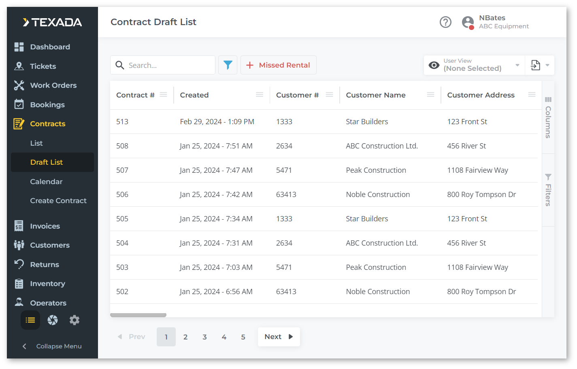Image resolution: width=577 pixels, height=369 pixels.
Task: Go to page 2
Action: (x=185, y=337)
